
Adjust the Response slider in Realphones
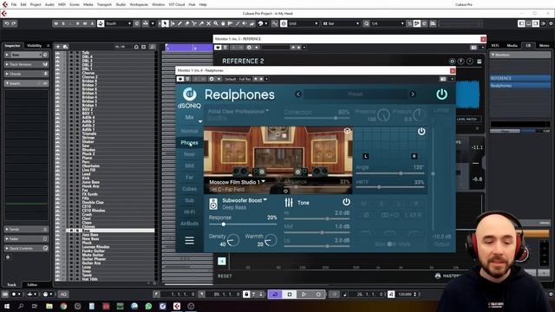243,224
